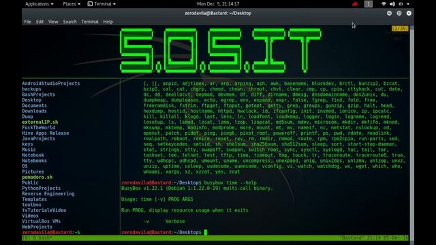Click the Pictures directory name
Viewport: 436px width, 245px height.
33,171
